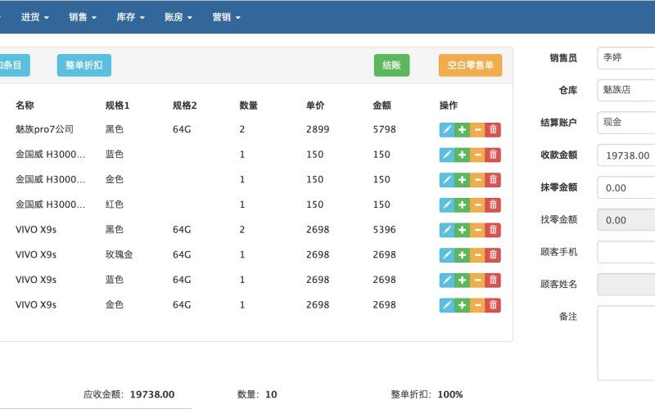Select the 魅族pro7公司 product name
655x409 pixels.
coord(44,129)
